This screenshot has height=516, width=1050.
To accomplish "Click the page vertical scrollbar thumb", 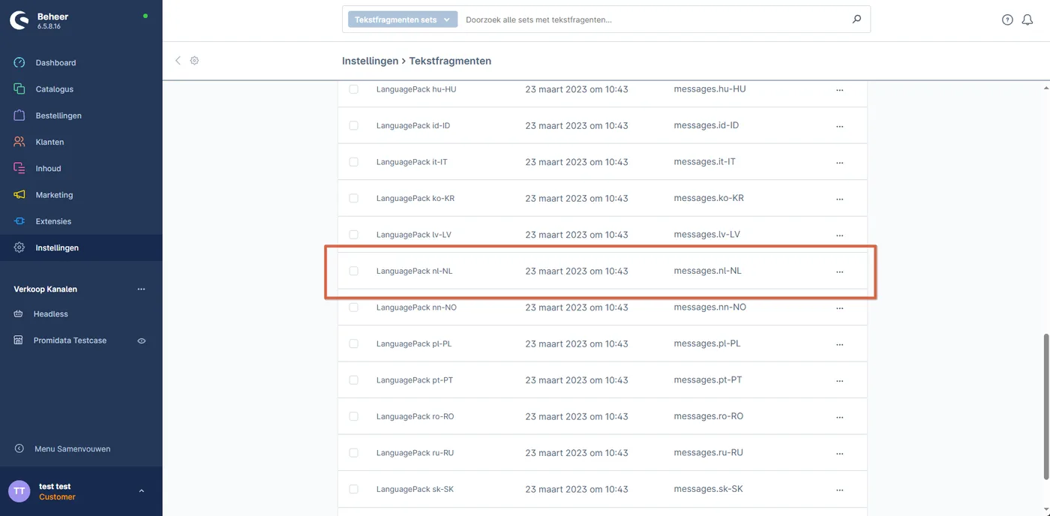I will click(x=1046, y=406).
